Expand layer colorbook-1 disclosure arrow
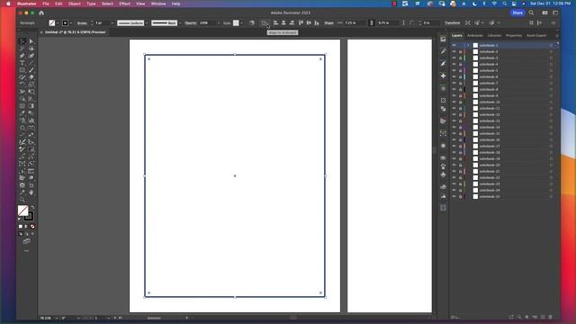Viewport: 576px width, 324px height. coord(468,45)
